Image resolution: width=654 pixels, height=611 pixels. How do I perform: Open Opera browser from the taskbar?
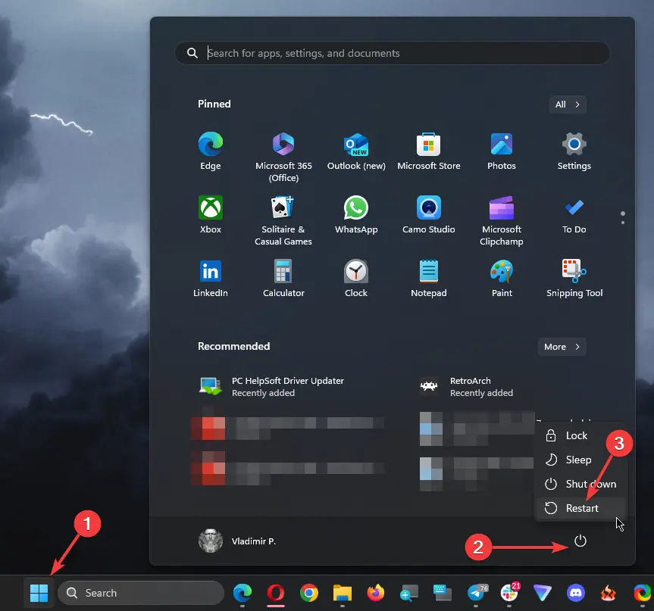tap(276, 593)
